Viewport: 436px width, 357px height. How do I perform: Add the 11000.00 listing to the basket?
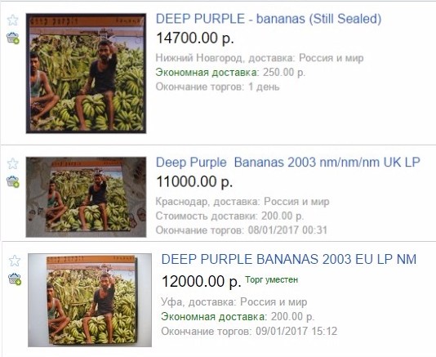pos(13,181)
